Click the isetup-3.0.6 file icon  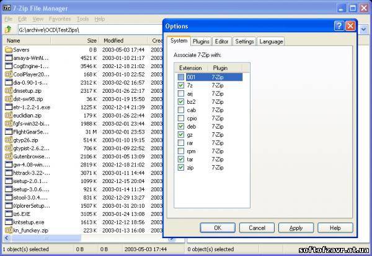point(9,189)
